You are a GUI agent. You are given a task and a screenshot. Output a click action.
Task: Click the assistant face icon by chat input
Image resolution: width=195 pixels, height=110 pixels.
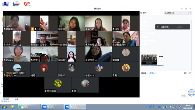[x=191, y=93]
